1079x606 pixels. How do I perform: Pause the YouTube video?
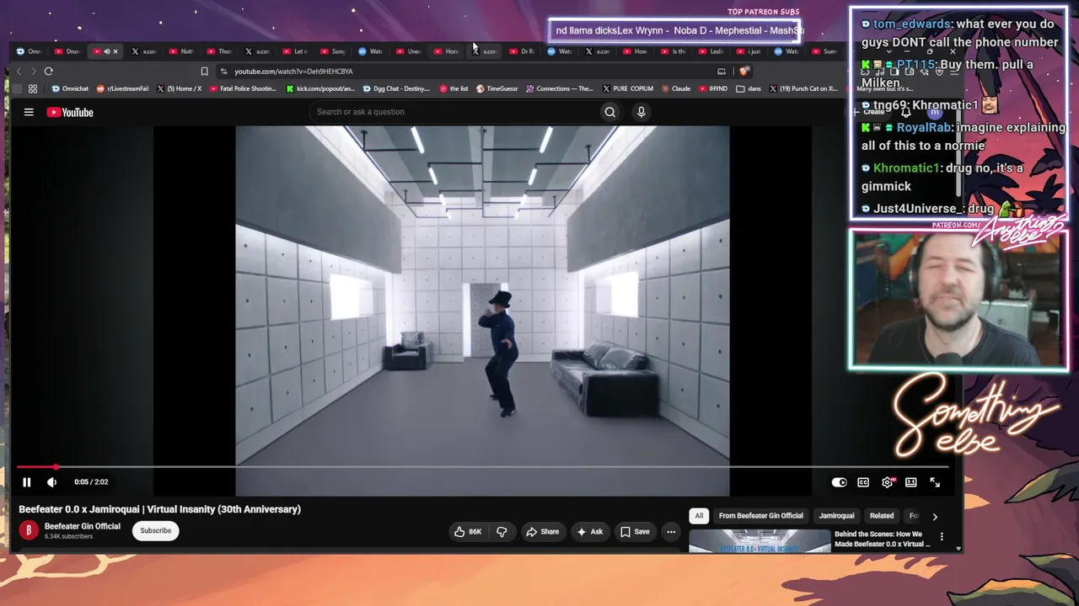click(x=26, y=482)
